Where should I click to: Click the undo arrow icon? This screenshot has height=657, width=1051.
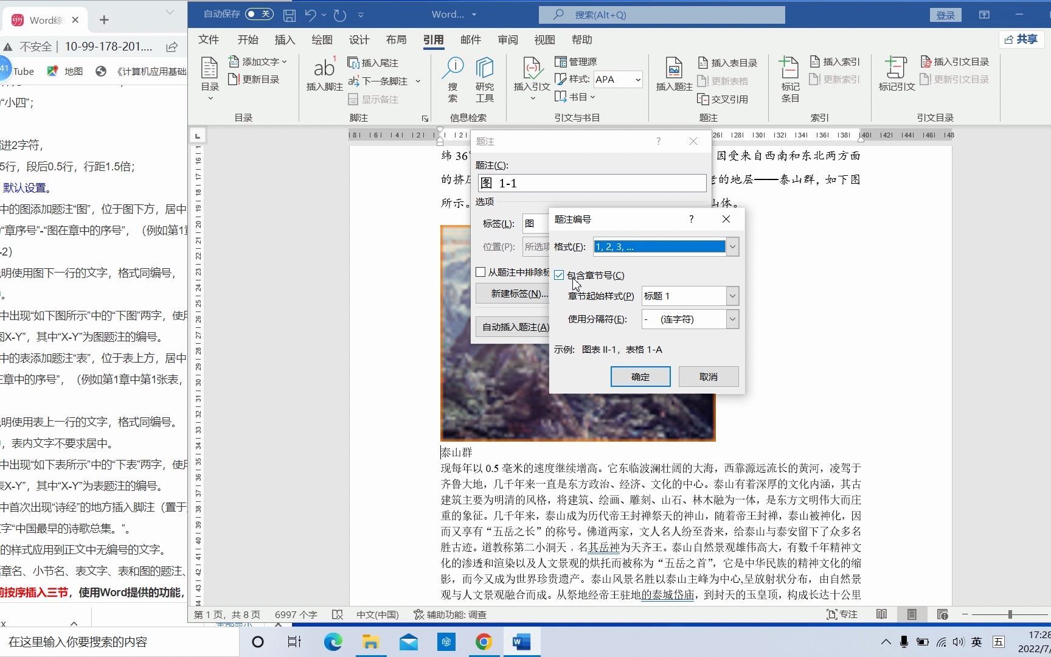(x=311, y=15)
